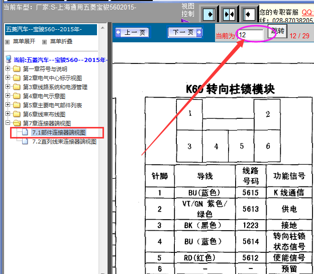The height and width of the screenshot is (274, 314).
Task: Click the 5612 circuit number cell
Action: 251,258
